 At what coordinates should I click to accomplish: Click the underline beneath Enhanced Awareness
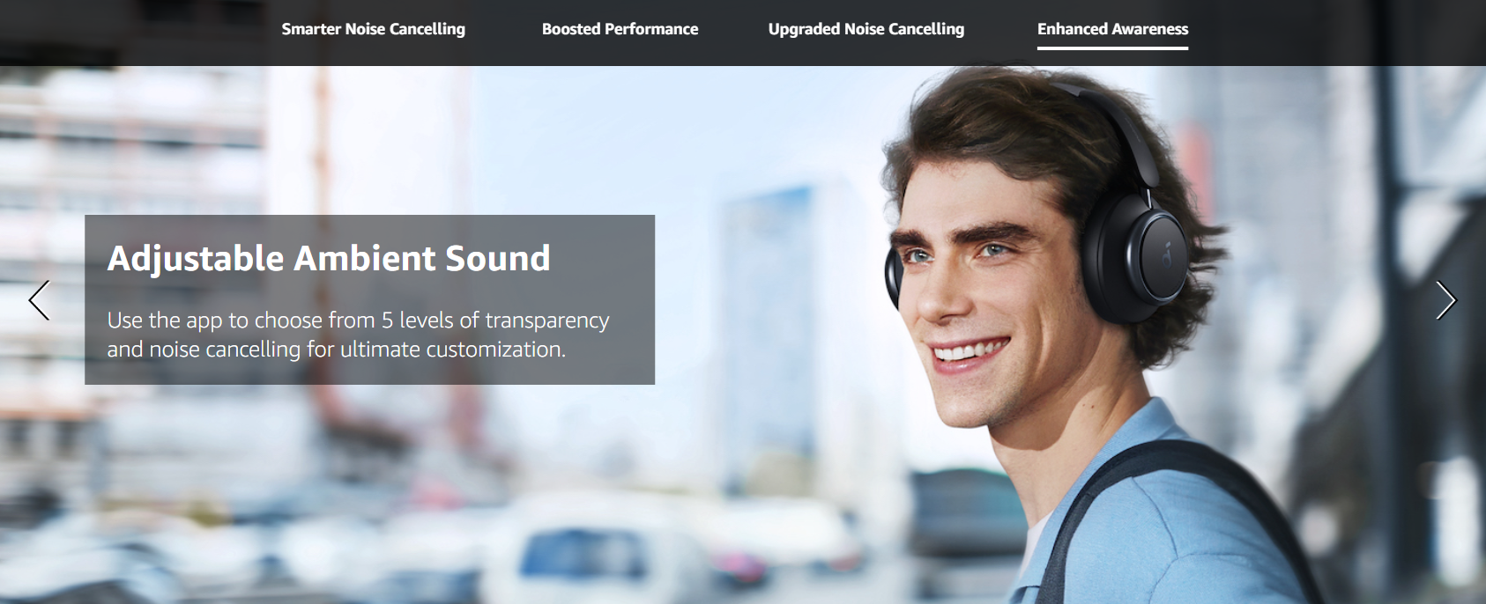pyautogui.click(x=1112, y=48)
